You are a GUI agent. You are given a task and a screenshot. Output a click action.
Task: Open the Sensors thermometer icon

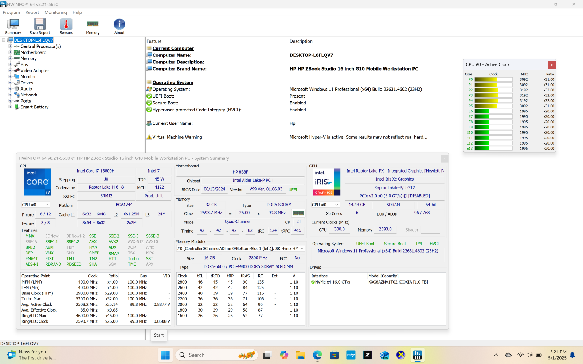tap(66, 27)
